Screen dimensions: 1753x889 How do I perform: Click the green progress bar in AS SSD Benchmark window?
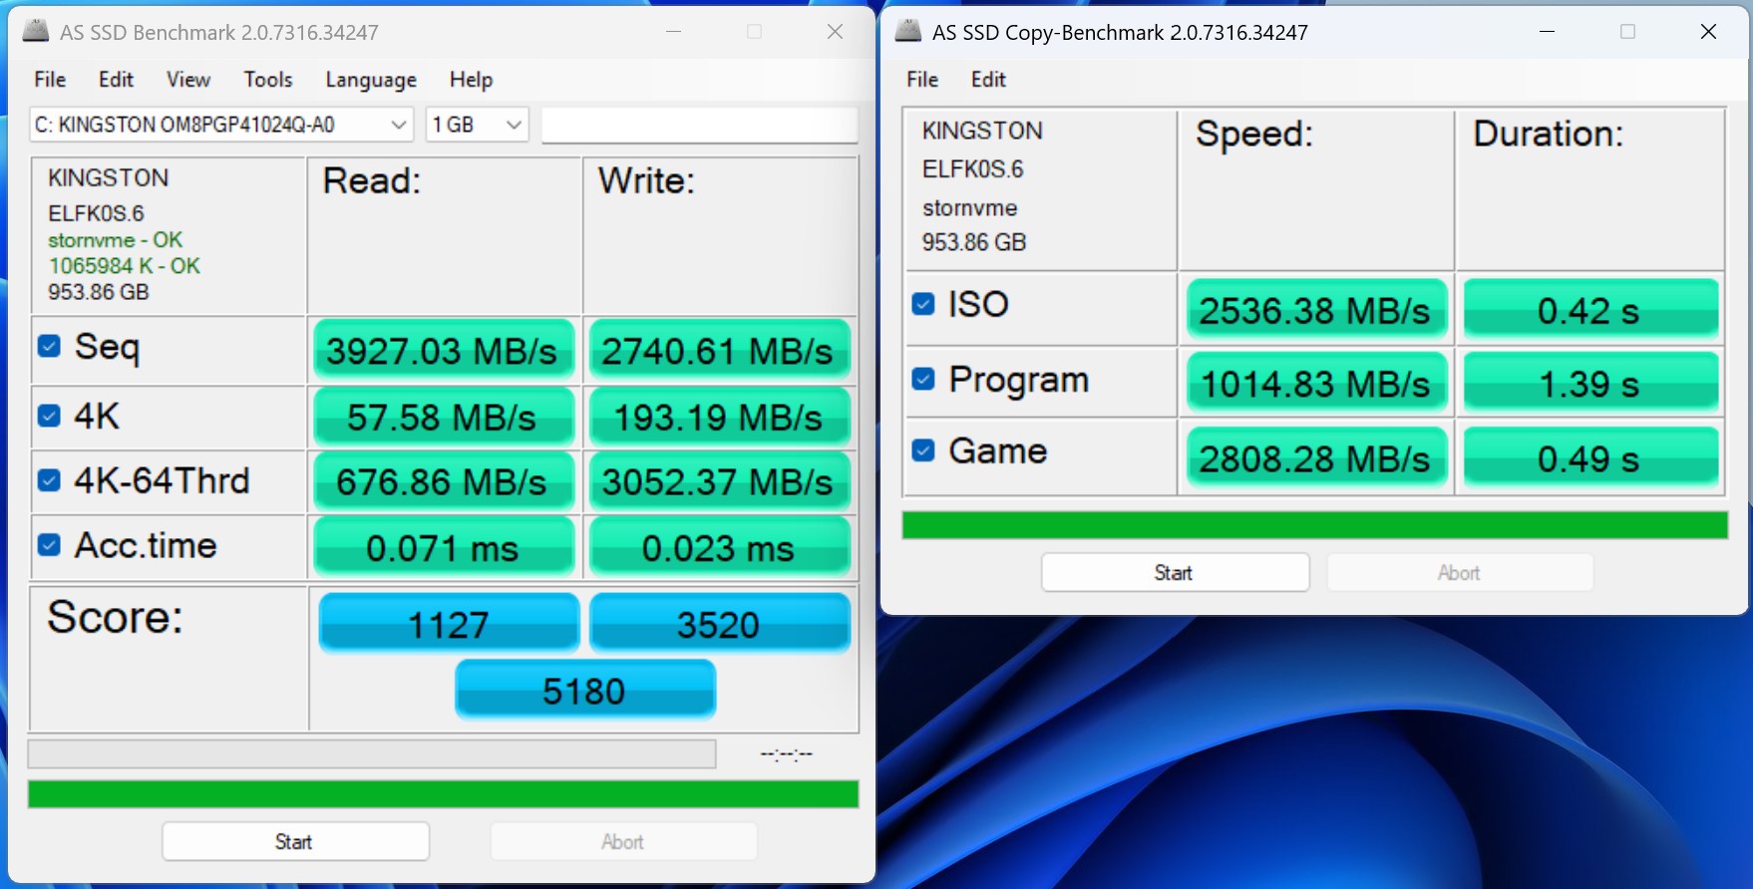443,794
